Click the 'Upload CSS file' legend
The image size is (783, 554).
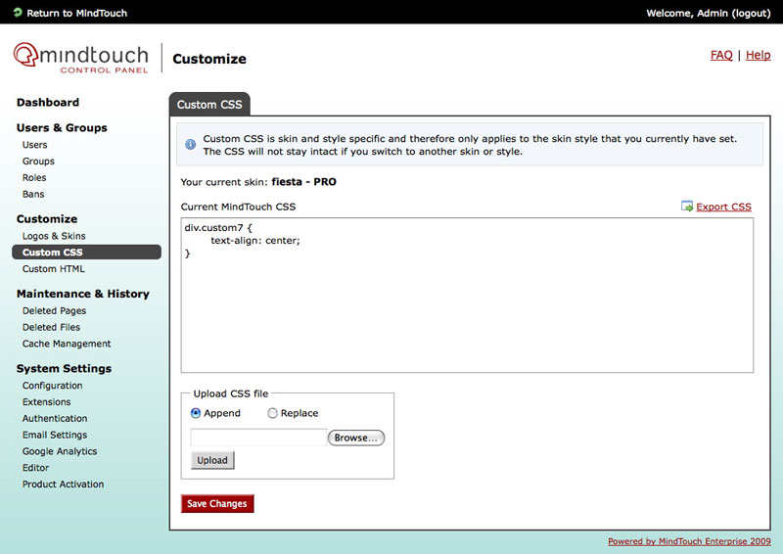[231, 393]
